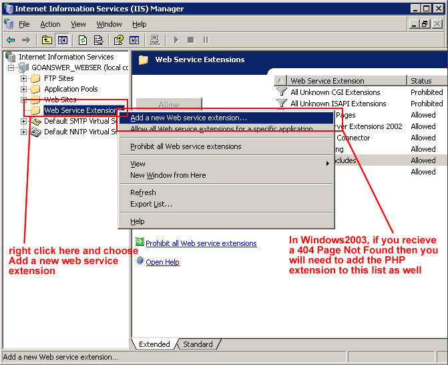The height and width of the screenshot is (365, 448).
Task: Open the Help menu in menu bar
Action: [x=139, y=24]
